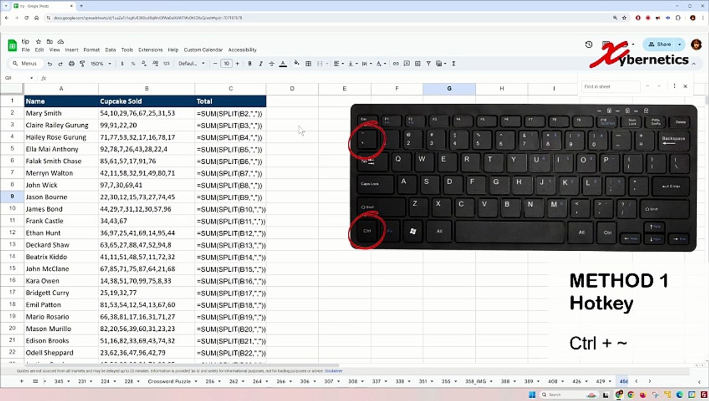Screen dimensions: 709x401
Task: Open Find more options three dots
Action: tap(674, 86)
